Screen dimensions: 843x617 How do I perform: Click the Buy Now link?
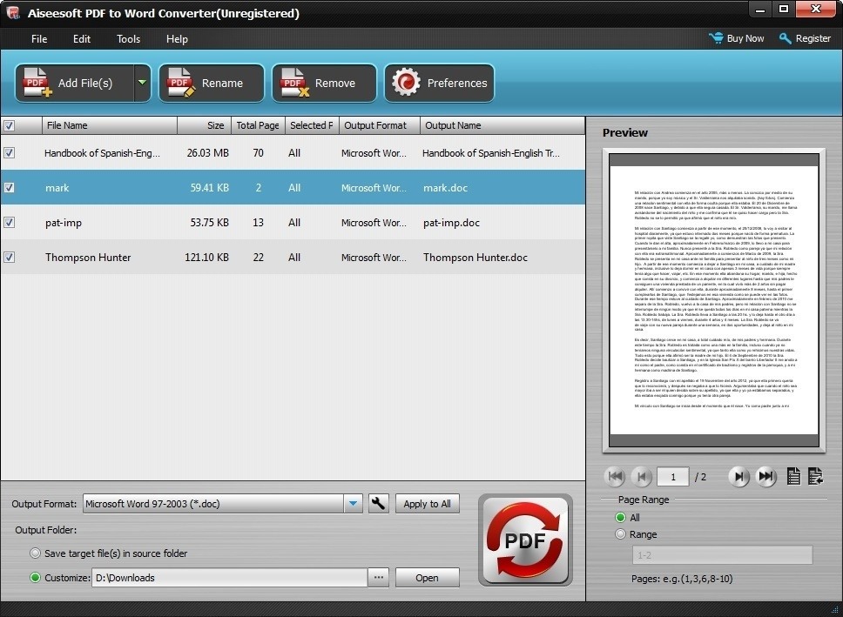(737, 38)
